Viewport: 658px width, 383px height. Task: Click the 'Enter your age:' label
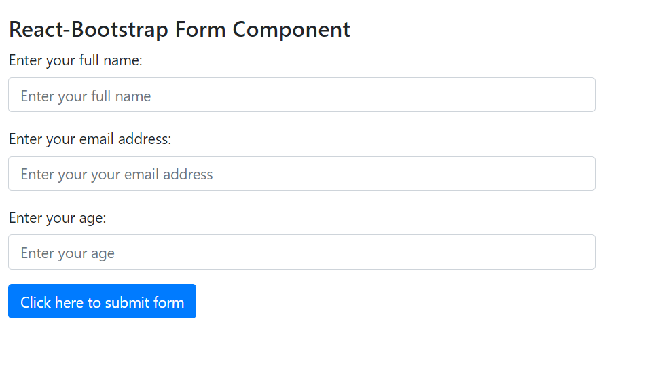(58, 218)
